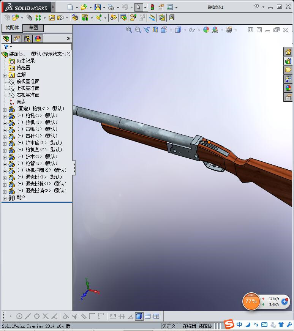294x331 pixels.
Task: Switch to the 装配体 tab
Action: pyautogui.click(x=12, y=28)
